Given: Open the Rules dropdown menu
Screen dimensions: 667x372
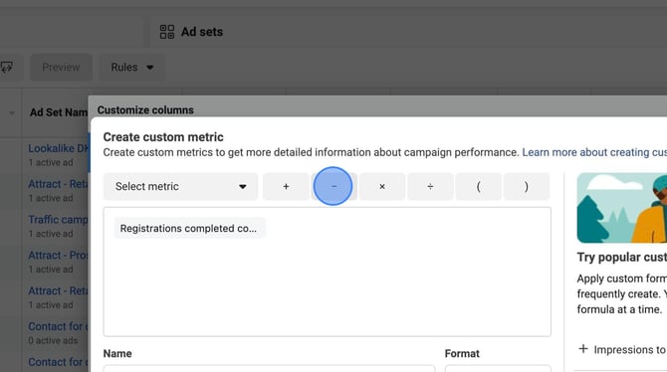Looking at the screenshot, I should (x=131, y=68).
